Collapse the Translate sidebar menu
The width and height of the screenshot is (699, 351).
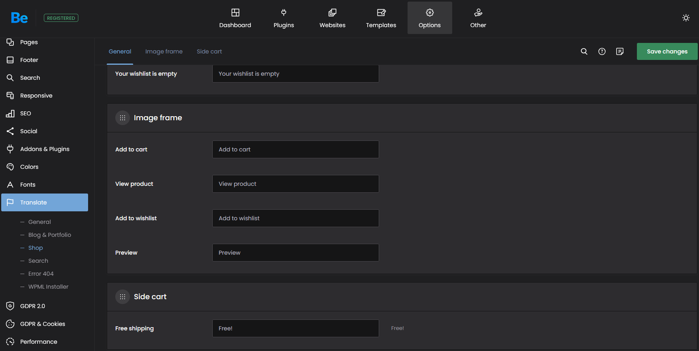point(45,202)
